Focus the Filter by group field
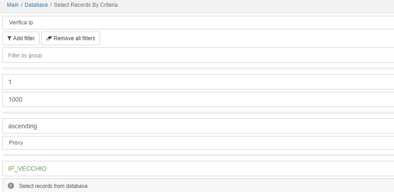The image size is (394, 192). 198,56
